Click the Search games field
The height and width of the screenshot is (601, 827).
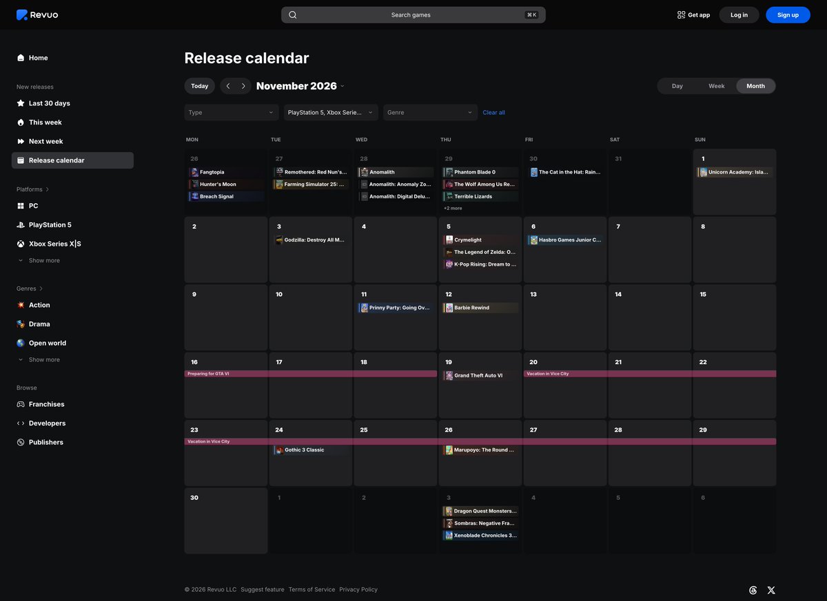pos(413,15)
